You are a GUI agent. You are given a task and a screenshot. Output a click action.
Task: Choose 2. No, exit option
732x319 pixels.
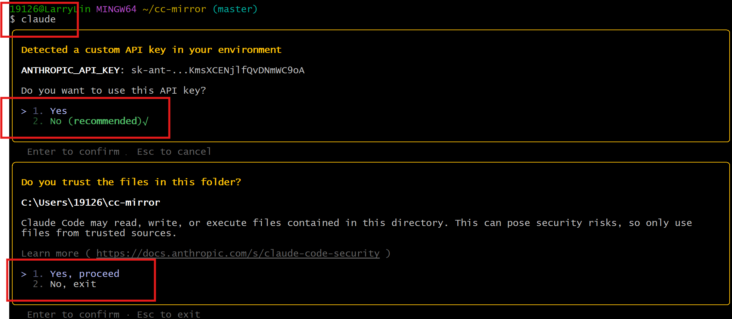point(64,284)
